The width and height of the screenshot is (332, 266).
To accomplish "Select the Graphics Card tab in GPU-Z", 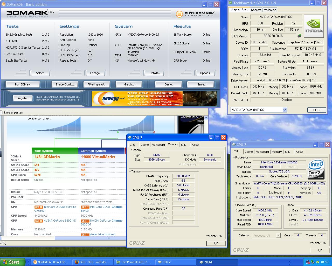I will point(239,9).
